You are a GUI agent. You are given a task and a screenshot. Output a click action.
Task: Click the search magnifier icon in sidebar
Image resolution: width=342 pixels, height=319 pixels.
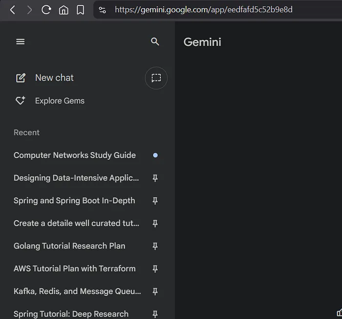click(x=155, y=42)
